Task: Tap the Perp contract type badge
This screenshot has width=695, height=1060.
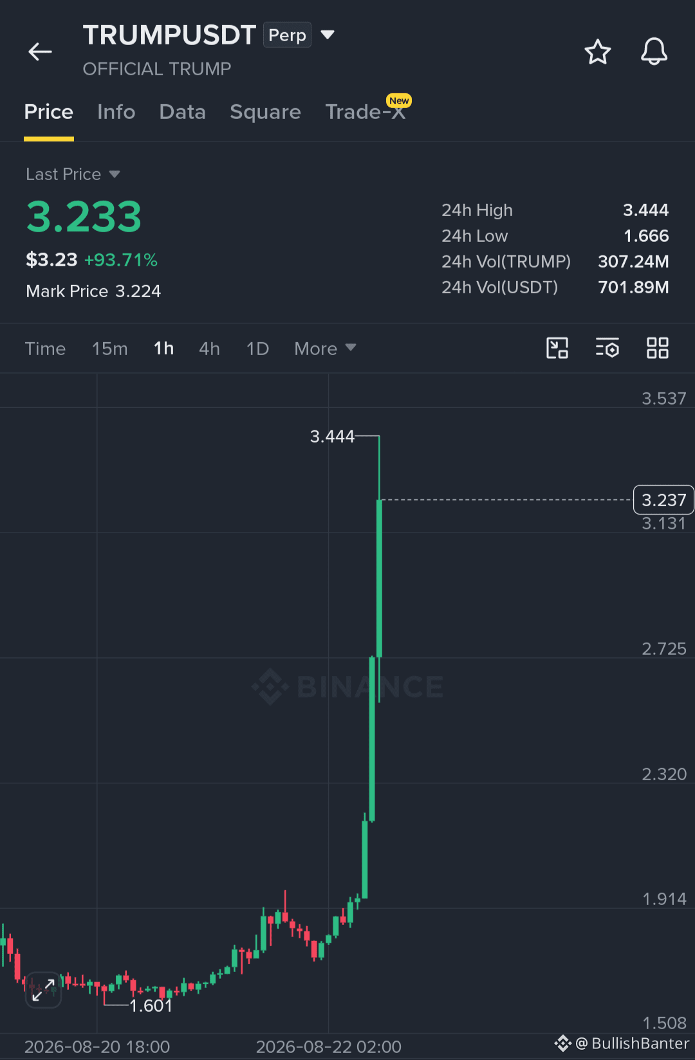Action: coord(287,35)
